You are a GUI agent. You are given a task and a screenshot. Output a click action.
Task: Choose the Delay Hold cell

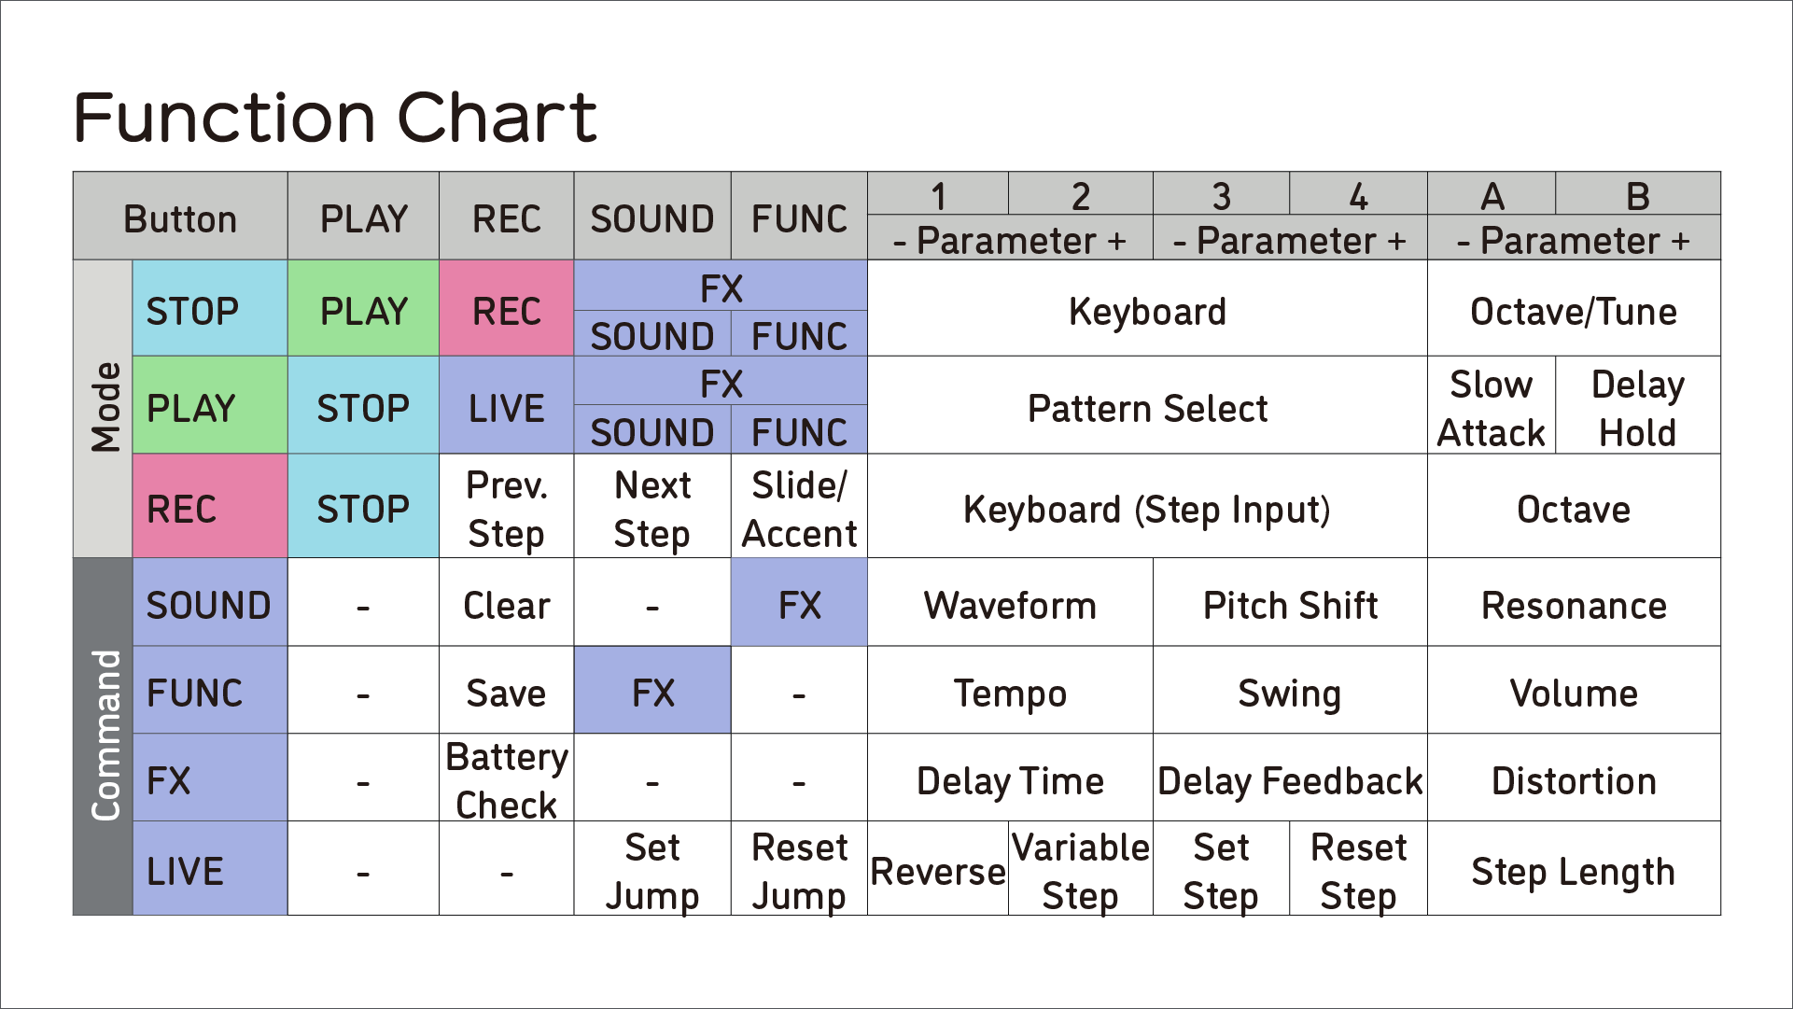(1637, 408)
